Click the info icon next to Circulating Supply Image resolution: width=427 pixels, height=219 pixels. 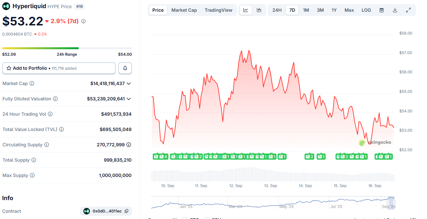(x=47, y=145)
